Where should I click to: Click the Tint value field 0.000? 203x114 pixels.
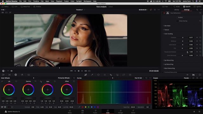(191, 48)
